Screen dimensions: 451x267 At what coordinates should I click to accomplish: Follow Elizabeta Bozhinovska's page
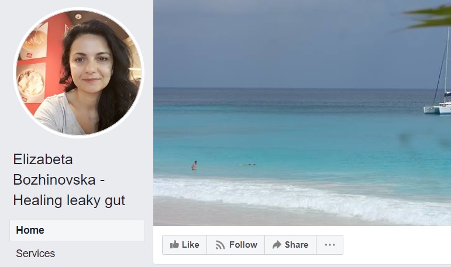click(x=236, y=245)
